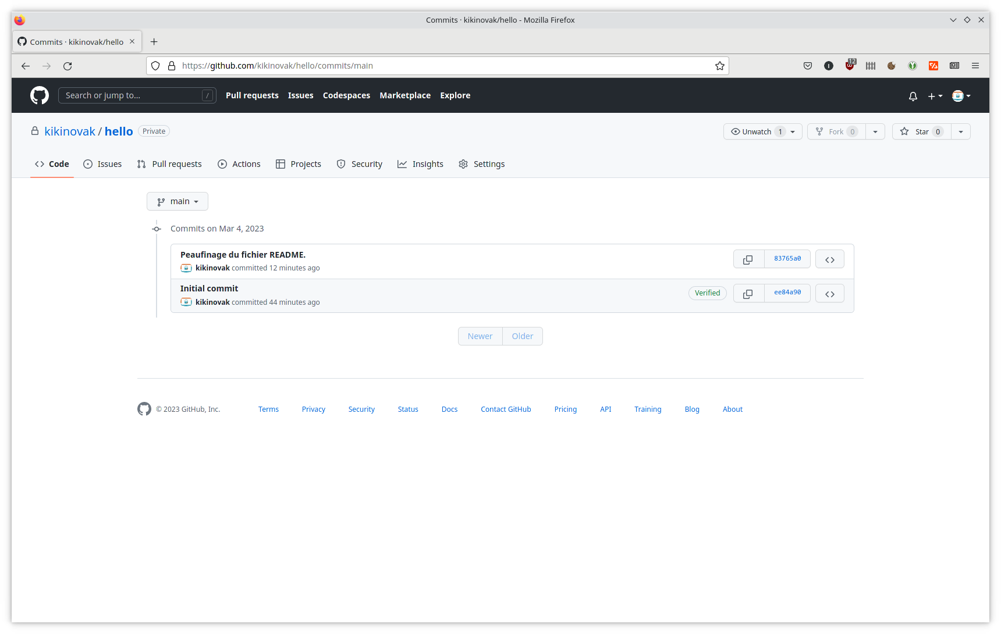Open the Pricing footer link

click(x=566, y=409)
